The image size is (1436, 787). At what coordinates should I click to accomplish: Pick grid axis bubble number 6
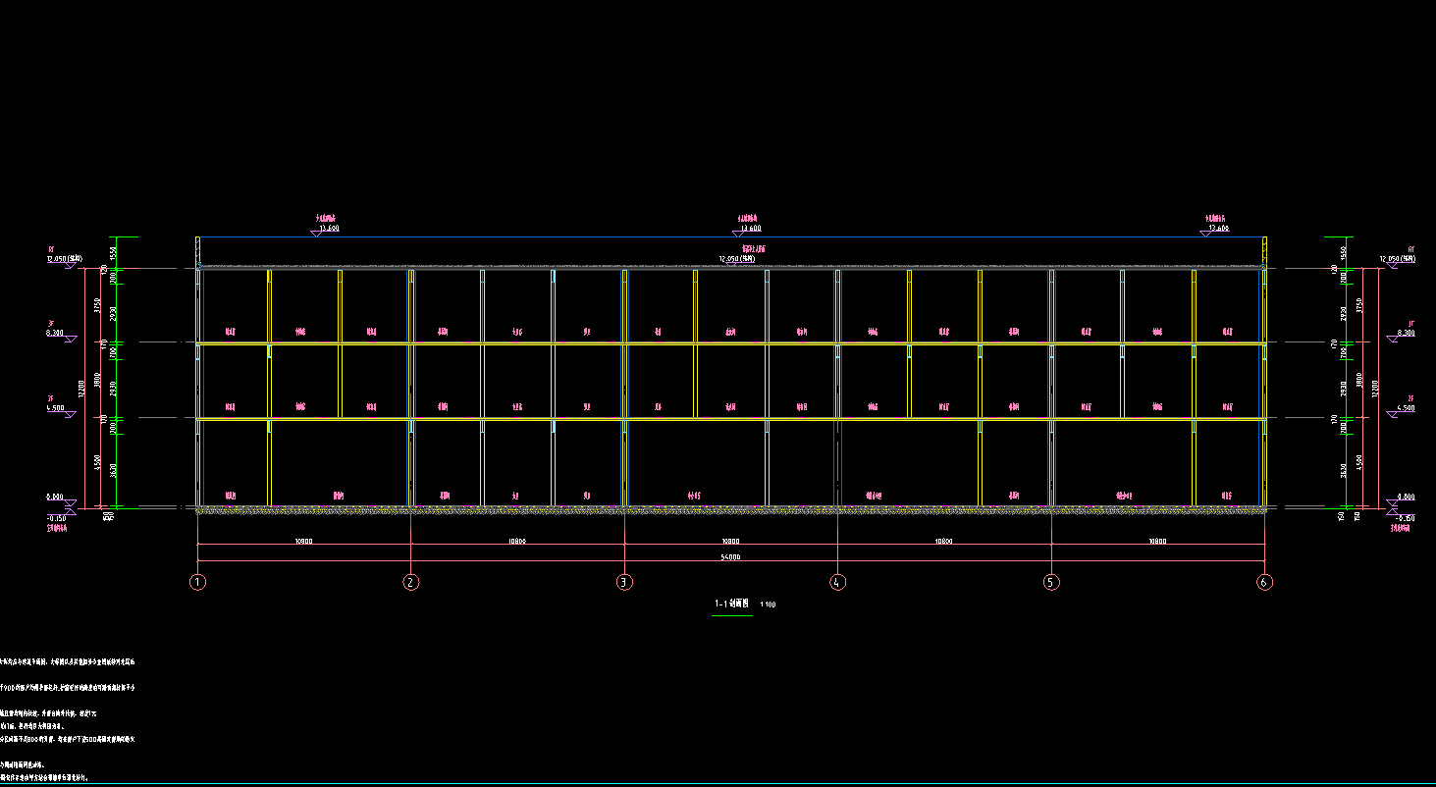point(1264,582)
